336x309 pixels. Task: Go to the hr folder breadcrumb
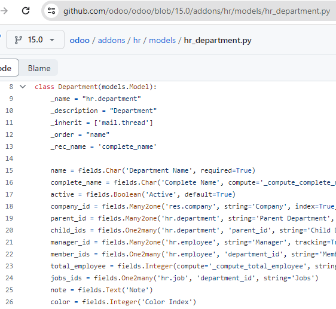137,40
